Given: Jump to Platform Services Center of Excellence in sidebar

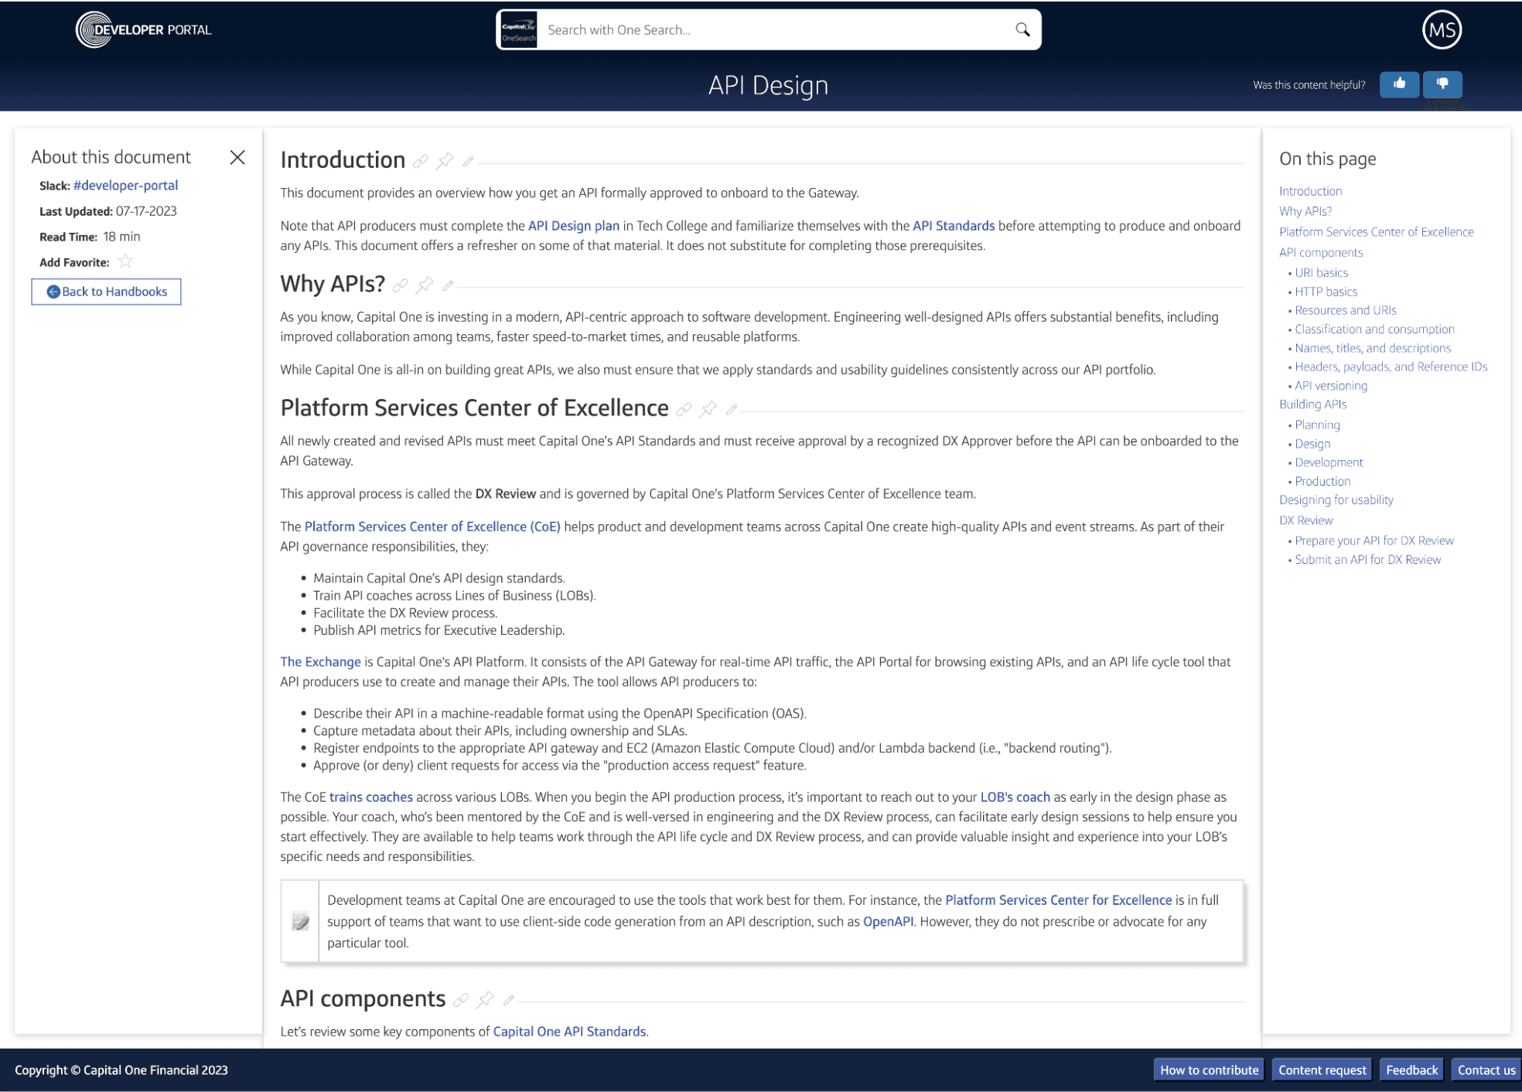Looking at the screenshot, I should coord(1376,232).
